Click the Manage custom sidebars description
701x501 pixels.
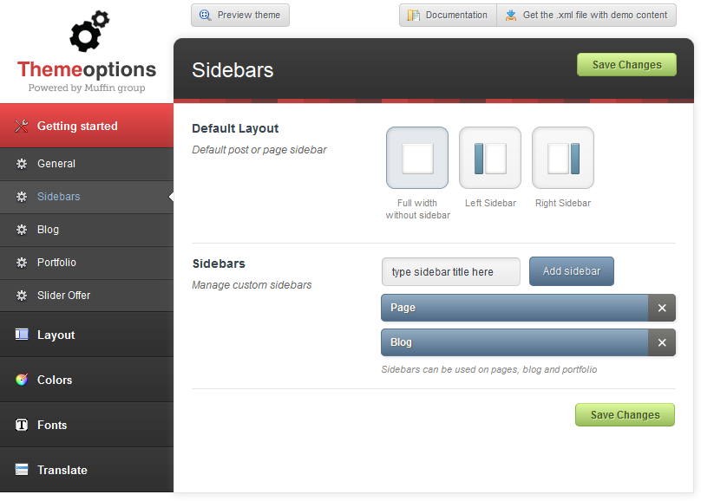point(252,285)
